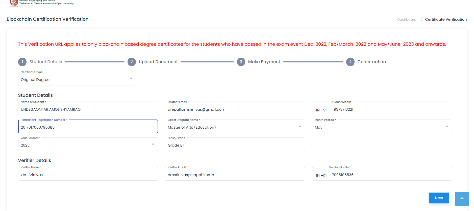Click the Certificate Verification breadcrumb
This screenshot has width=474, height=211.
(446, 19)
